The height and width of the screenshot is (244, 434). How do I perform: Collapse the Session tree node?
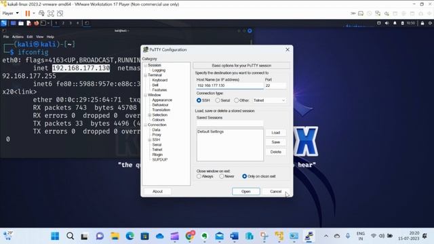[145, 65]
